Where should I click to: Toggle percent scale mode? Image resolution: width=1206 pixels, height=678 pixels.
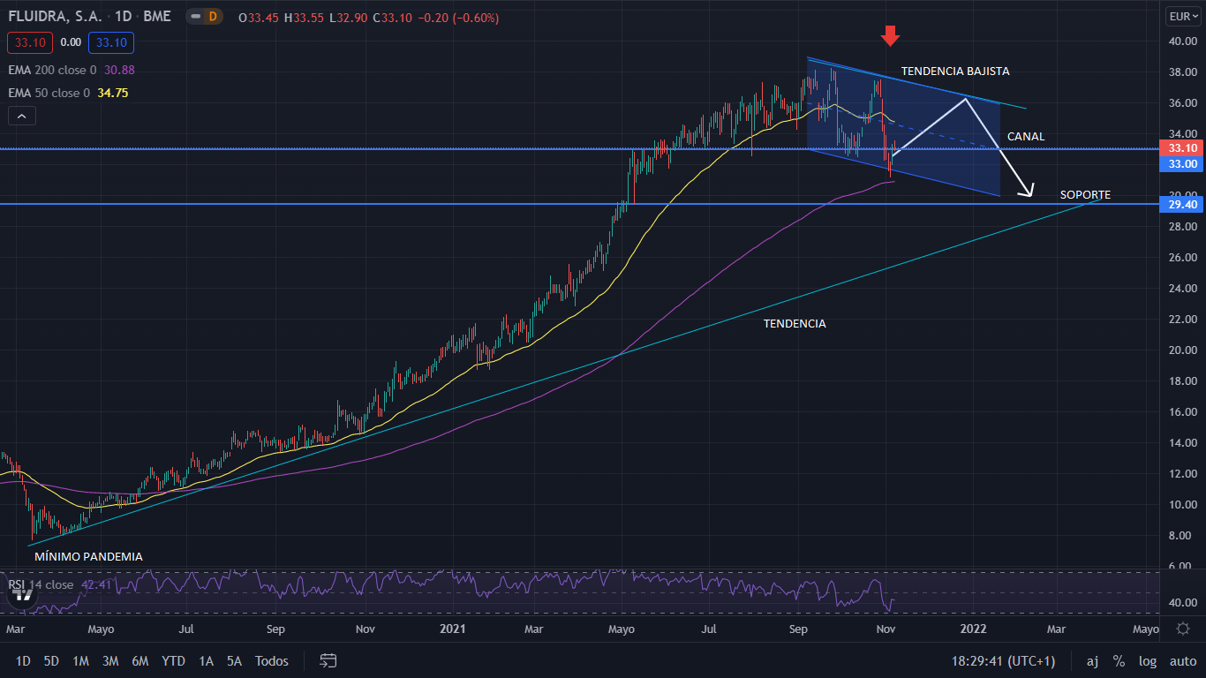point(1119,660)
